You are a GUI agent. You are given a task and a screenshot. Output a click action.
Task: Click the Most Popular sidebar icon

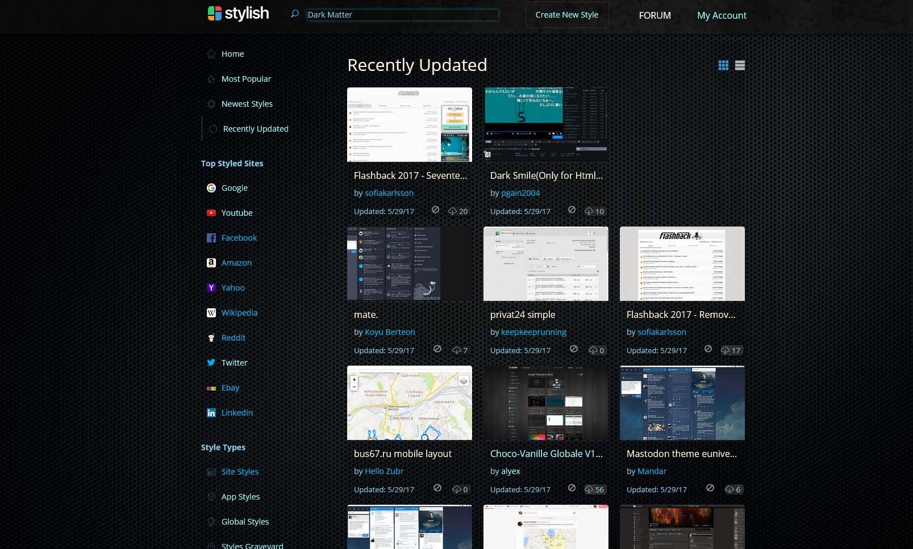[x=211, y=79]
